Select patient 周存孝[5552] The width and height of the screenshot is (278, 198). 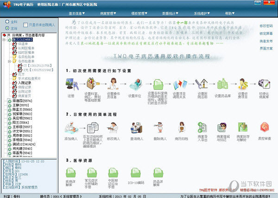coord(22,136)
